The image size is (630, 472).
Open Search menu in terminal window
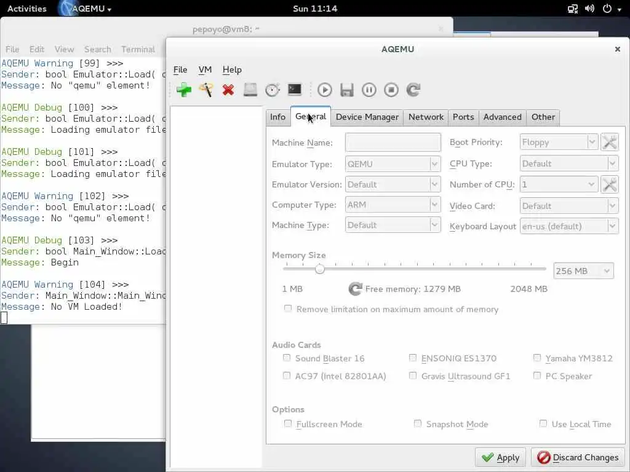[98, 49]
